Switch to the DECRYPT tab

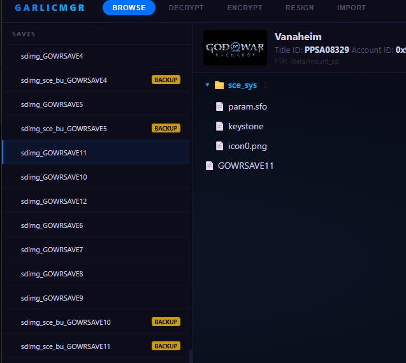186,8
